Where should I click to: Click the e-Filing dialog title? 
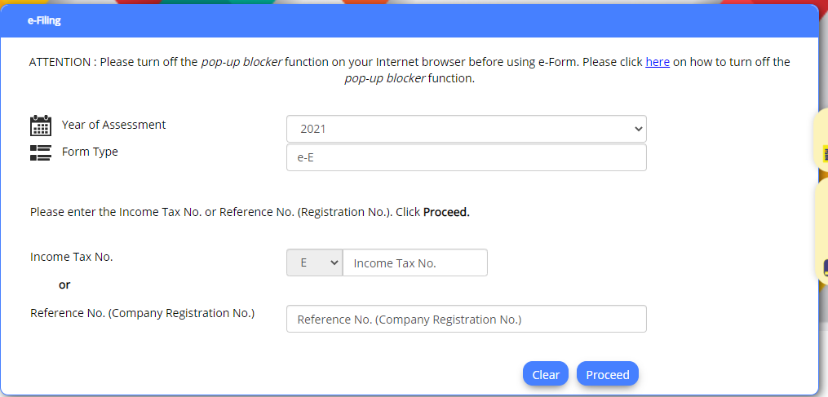point(44,20)
